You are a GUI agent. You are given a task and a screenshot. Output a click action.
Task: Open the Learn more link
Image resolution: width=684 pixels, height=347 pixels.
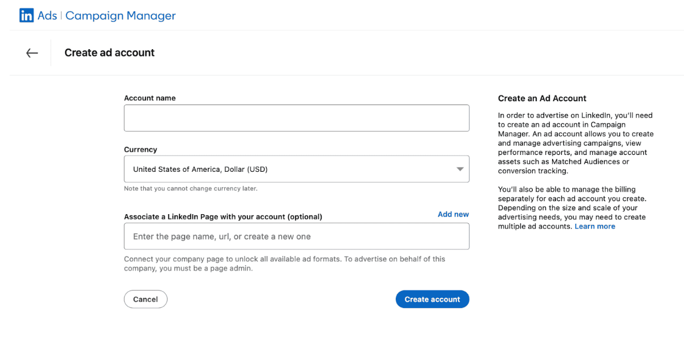click(x=595, y=226)
